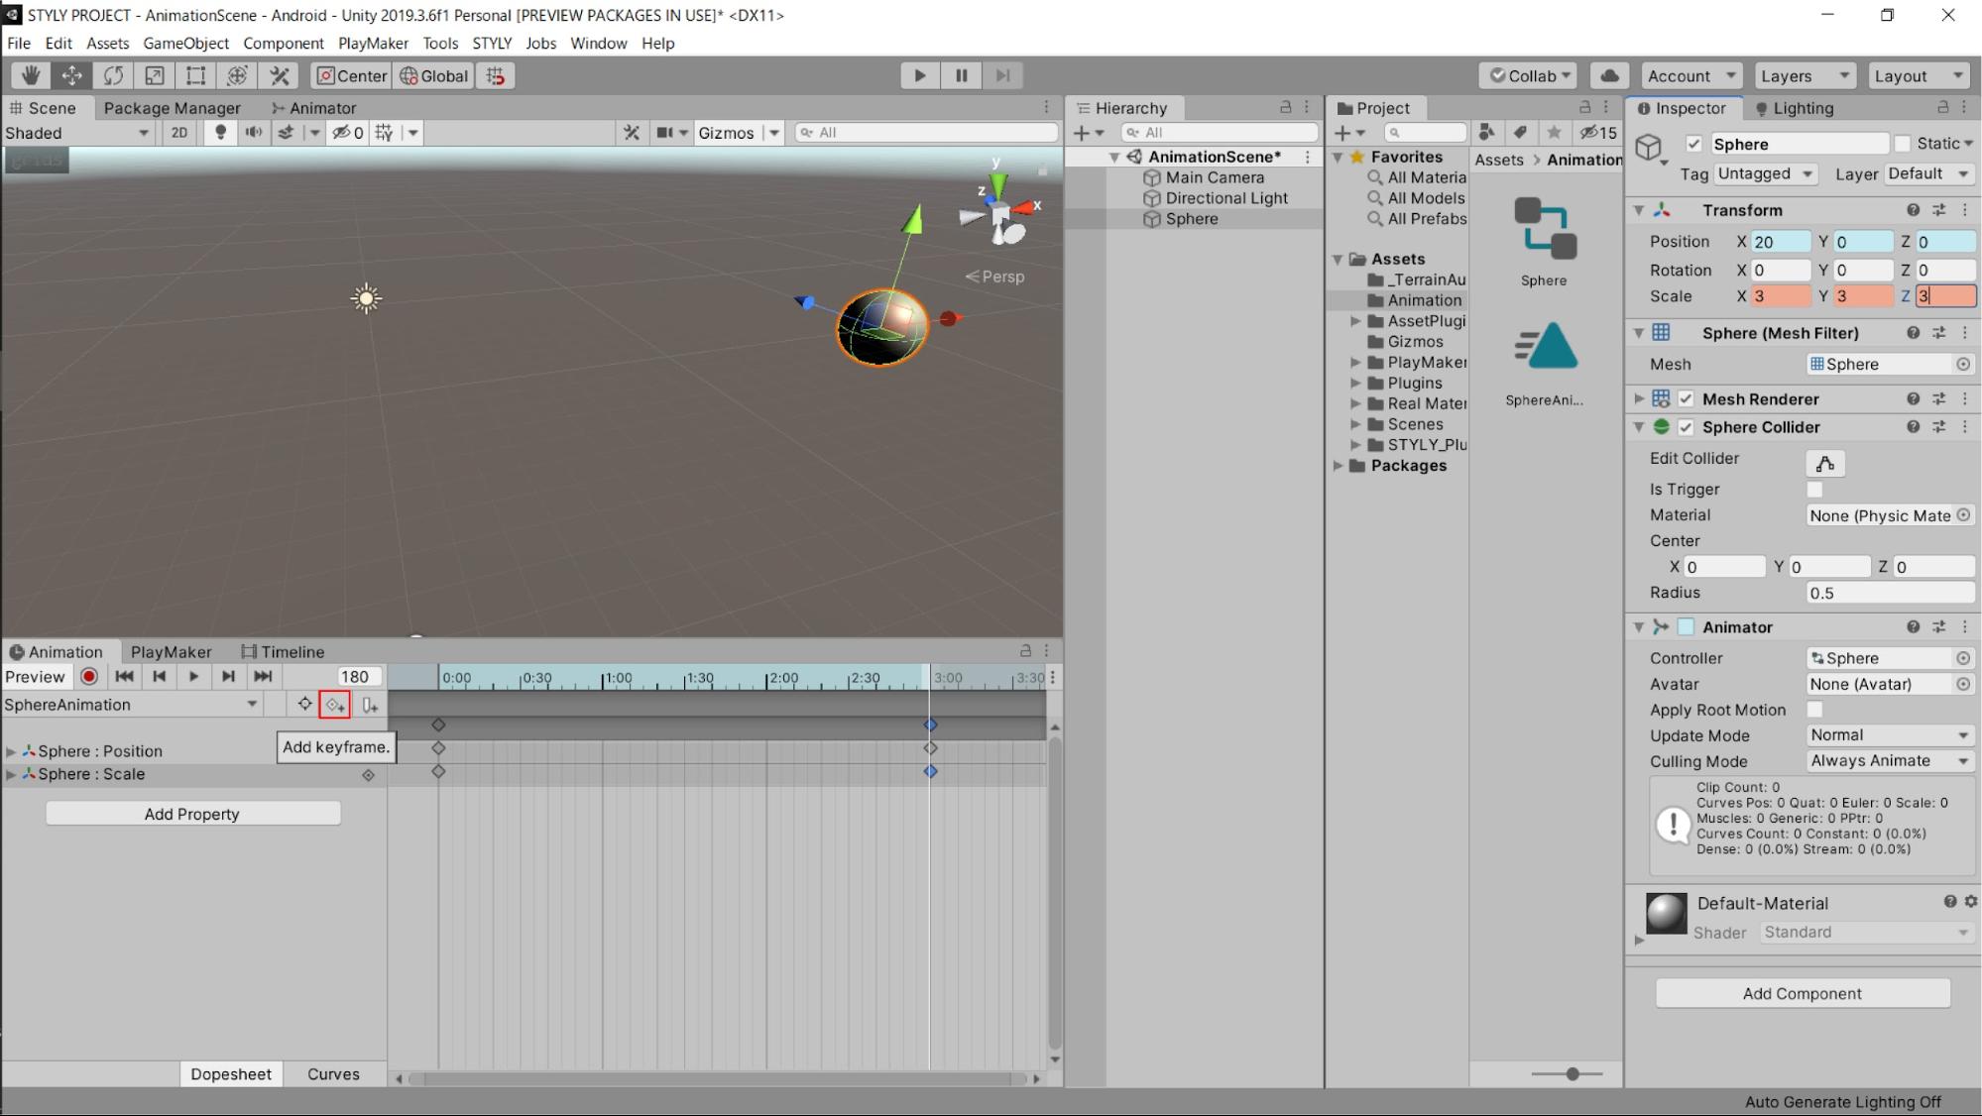The image size is (1982, 1116).
Task: Play the animation clip
Action: point(193,677)
